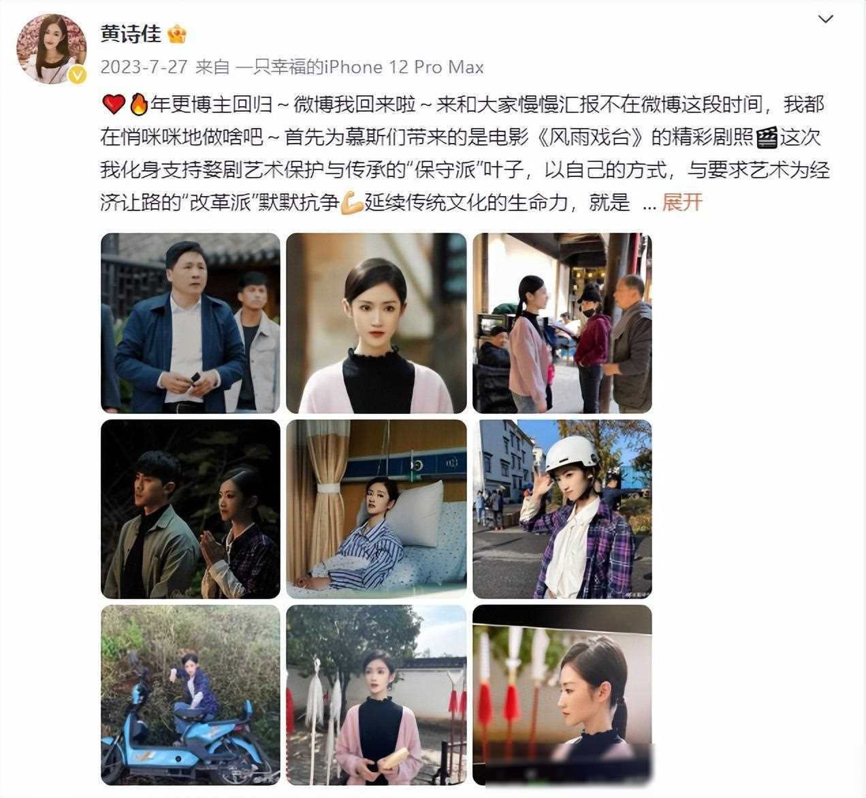This screenshot has height=798, width=866.
Task: Click the flexed arm emoji in post
Action: [x=352, y=203]
